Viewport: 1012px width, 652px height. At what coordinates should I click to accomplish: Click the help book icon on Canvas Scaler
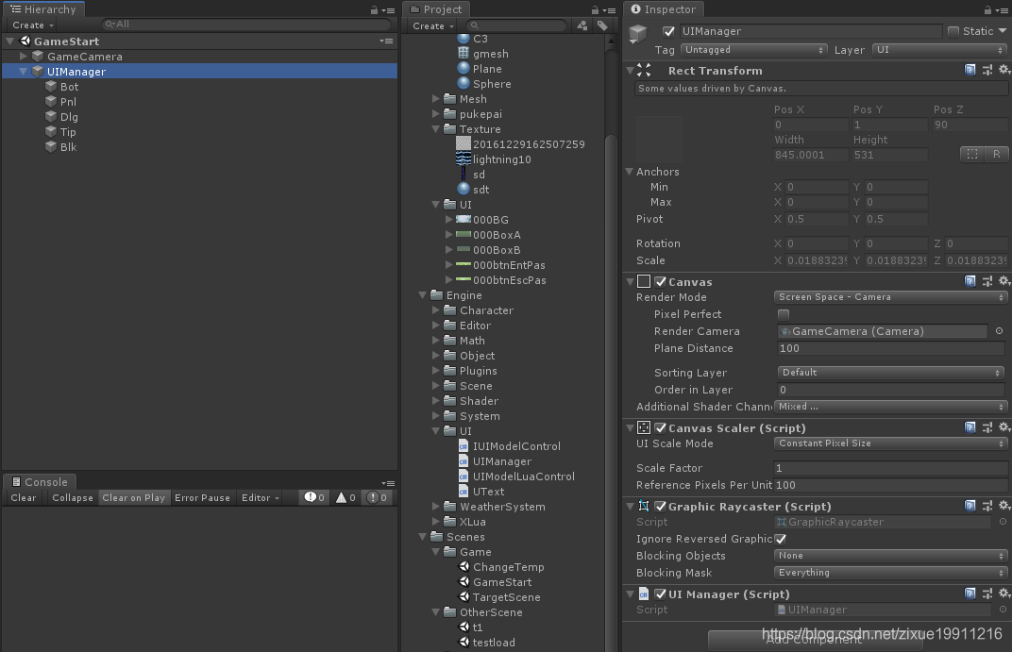[970, 426]
